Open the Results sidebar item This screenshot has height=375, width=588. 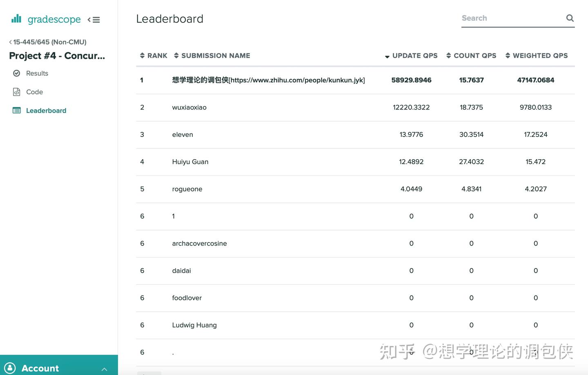pyautogui.click(x=37, y=73)
